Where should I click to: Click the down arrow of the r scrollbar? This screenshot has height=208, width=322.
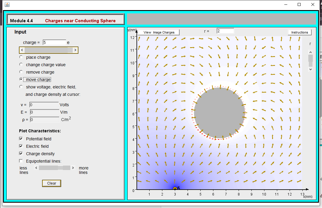[310, 69]
